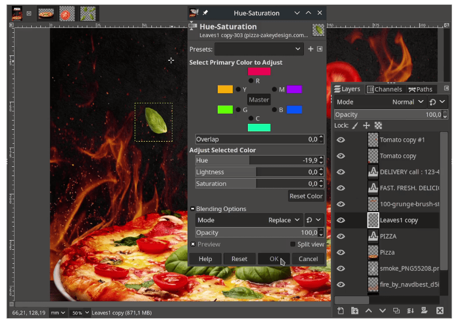Enable the Split view checkbox
This screenshot has width=458, height=323.
pyautogui.click(x=293, y=244)
